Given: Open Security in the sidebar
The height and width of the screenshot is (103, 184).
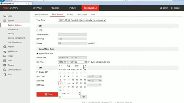Looking at the screenshot, I should click(11, 34).
